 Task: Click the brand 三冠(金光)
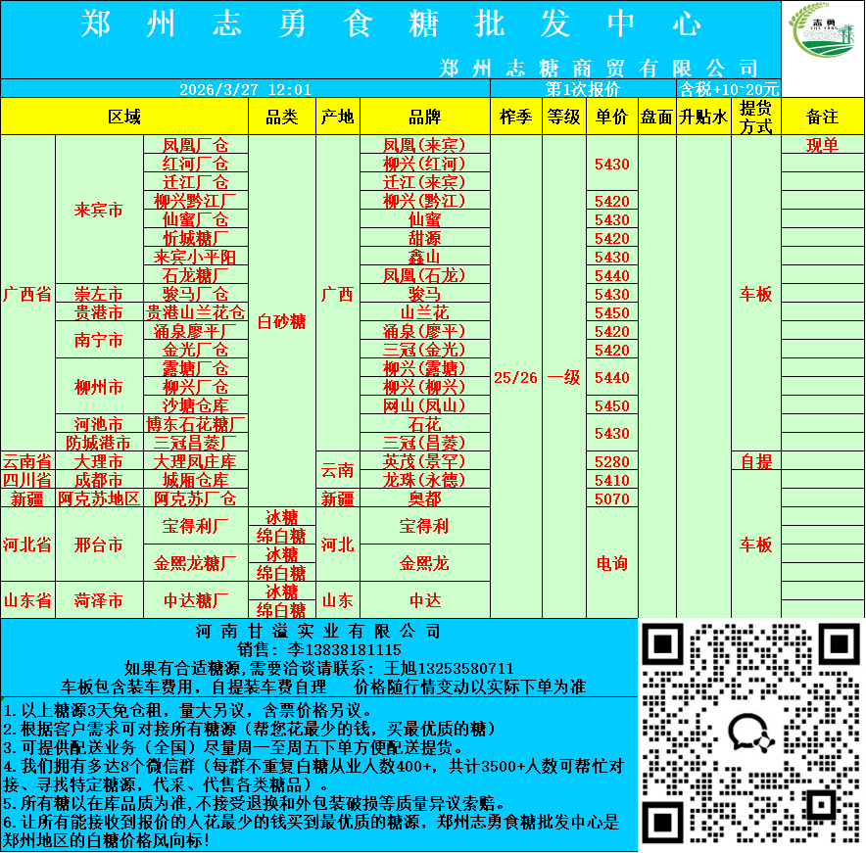pyautogui.click(x=425, y=350)
